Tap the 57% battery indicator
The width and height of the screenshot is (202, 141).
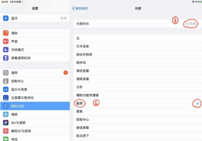198,2
